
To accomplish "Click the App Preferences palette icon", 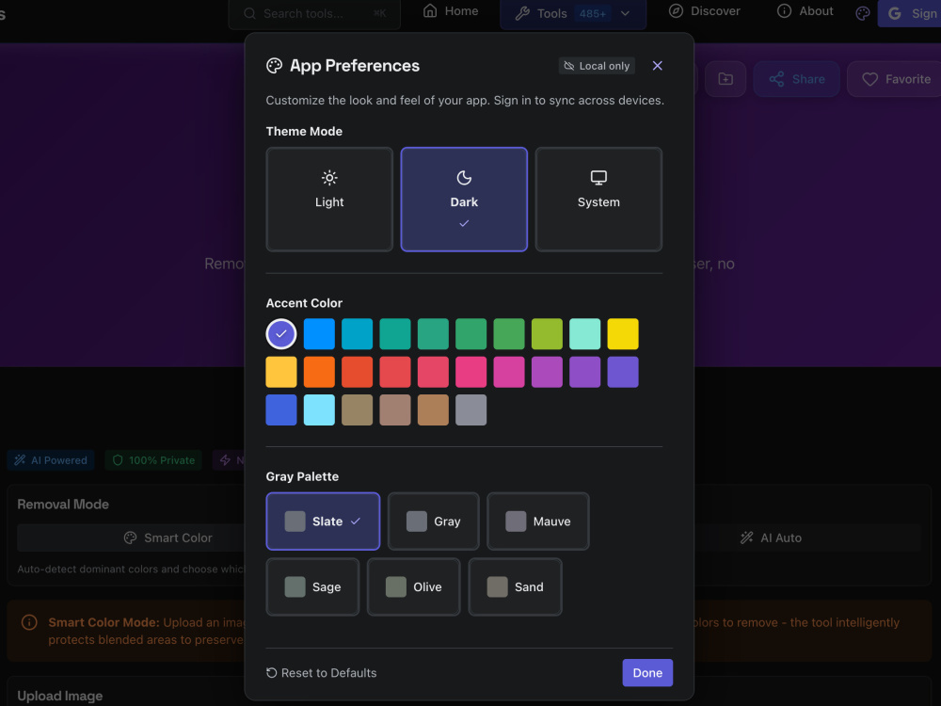I will click(274, 66).
